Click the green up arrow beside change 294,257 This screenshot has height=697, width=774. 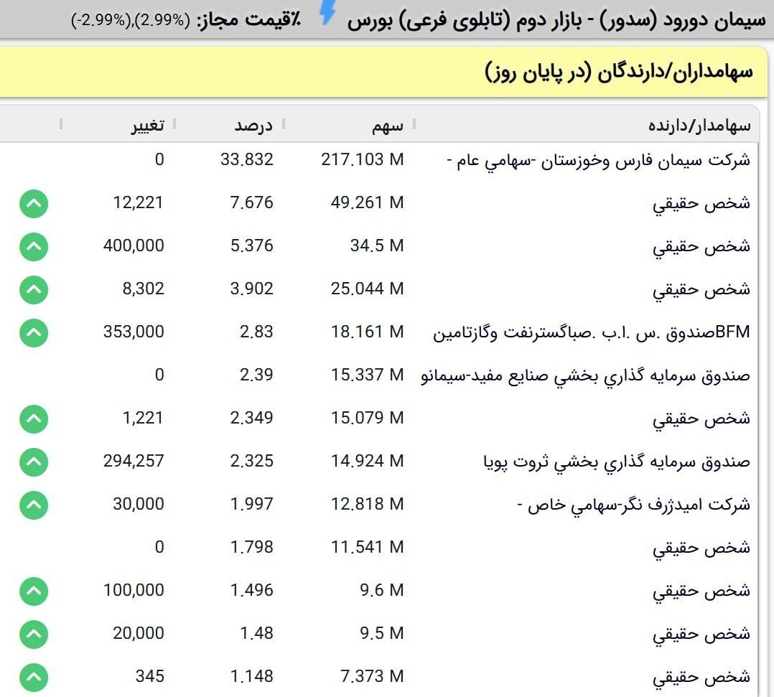coord(34,462)
